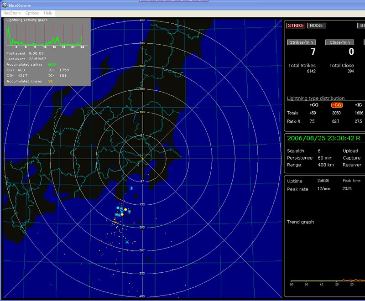Click the yellow station crosshair at map center

click(x=142, y=158)
